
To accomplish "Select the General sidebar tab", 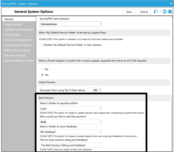I will click(x=19, y=19).
